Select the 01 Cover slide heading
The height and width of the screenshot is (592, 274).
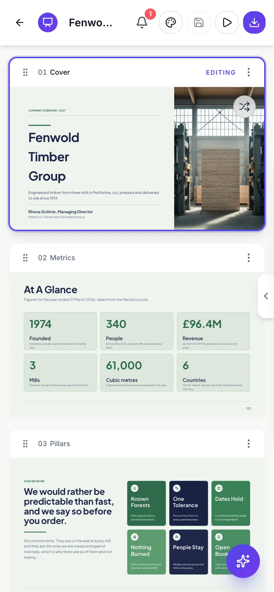click(54, 72)
